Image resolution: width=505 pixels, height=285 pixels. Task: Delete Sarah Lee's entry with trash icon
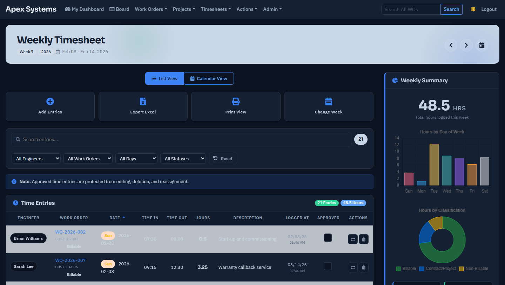(x=364, y=267)
